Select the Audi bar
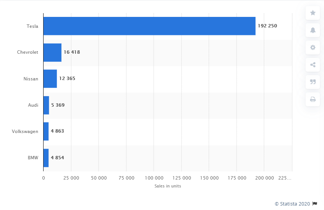 (x=46, y=105)
